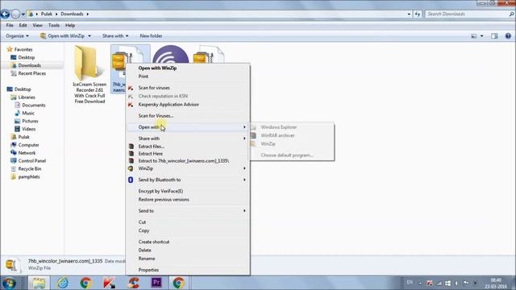The height and width of the screenshot is (290, 516).
Task: Open Kaspersky from the taskbar
Action: (109, 283)
